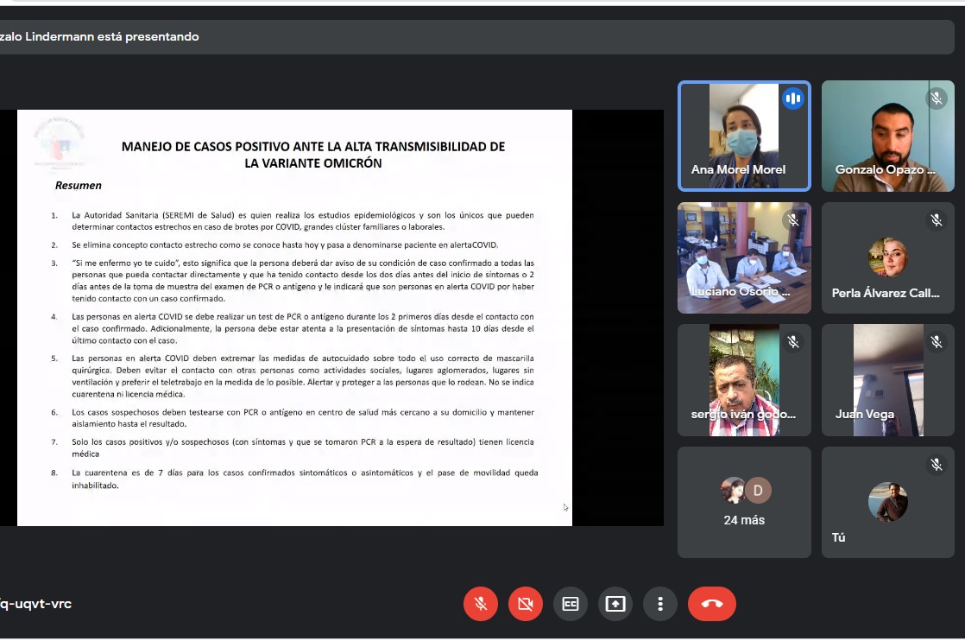Leave the call with the red hang-up button

click(711, 604)
